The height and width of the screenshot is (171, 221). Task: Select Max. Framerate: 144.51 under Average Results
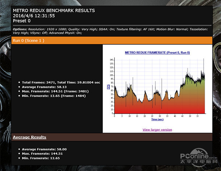(42, 154)
